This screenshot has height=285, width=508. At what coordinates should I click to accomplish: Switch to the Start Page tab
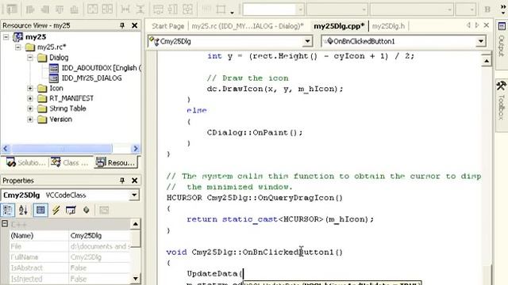(167, 26)
